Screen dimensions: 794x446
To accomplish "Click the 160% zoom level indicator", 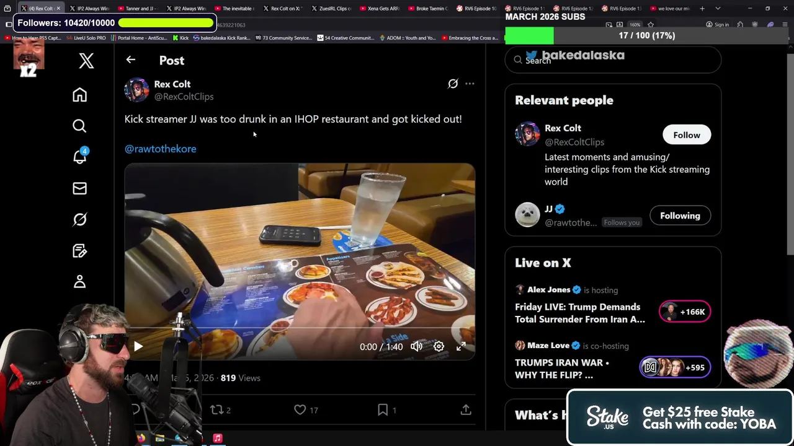I will tap(635, 25).
